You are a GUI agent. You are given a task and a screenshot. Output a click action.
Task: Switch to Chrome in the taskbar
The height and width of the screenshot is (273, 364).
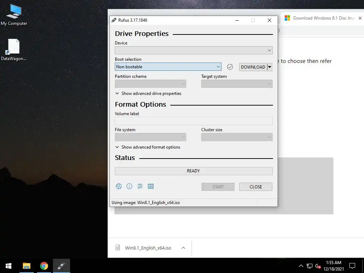[x=44, y=266]
